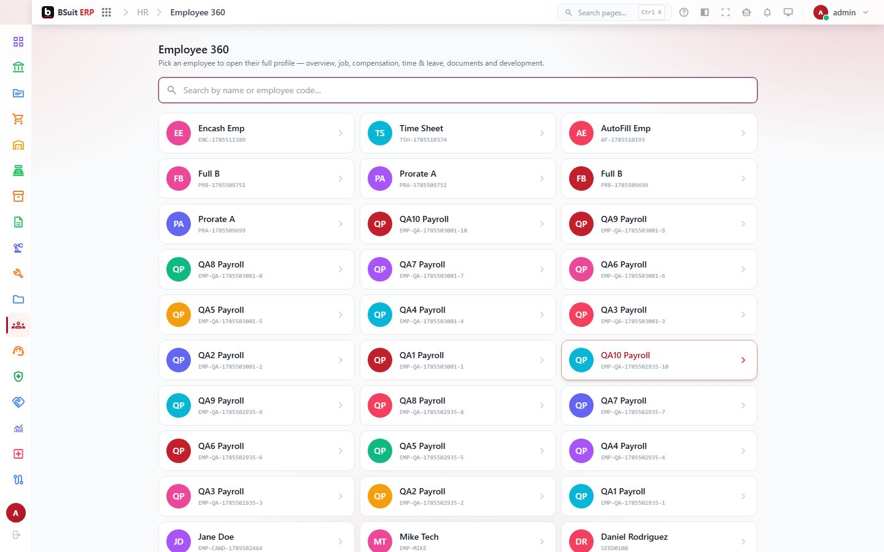The height and width of the screenshot is (552, 884).
Task: Click Employee 360 breadcrumb item
Action: (198, 12)
